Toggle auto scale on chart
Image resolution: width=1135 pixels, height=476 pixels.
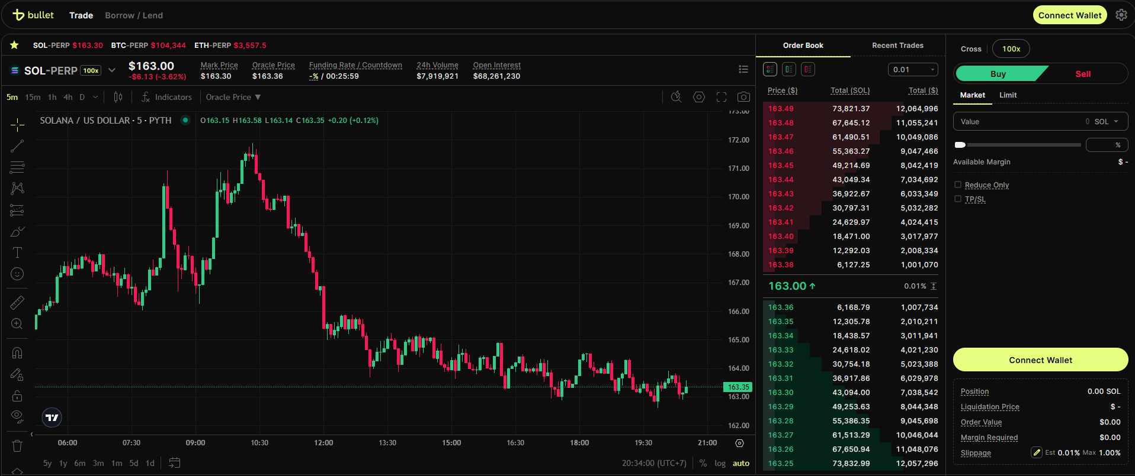click(741, 463)
